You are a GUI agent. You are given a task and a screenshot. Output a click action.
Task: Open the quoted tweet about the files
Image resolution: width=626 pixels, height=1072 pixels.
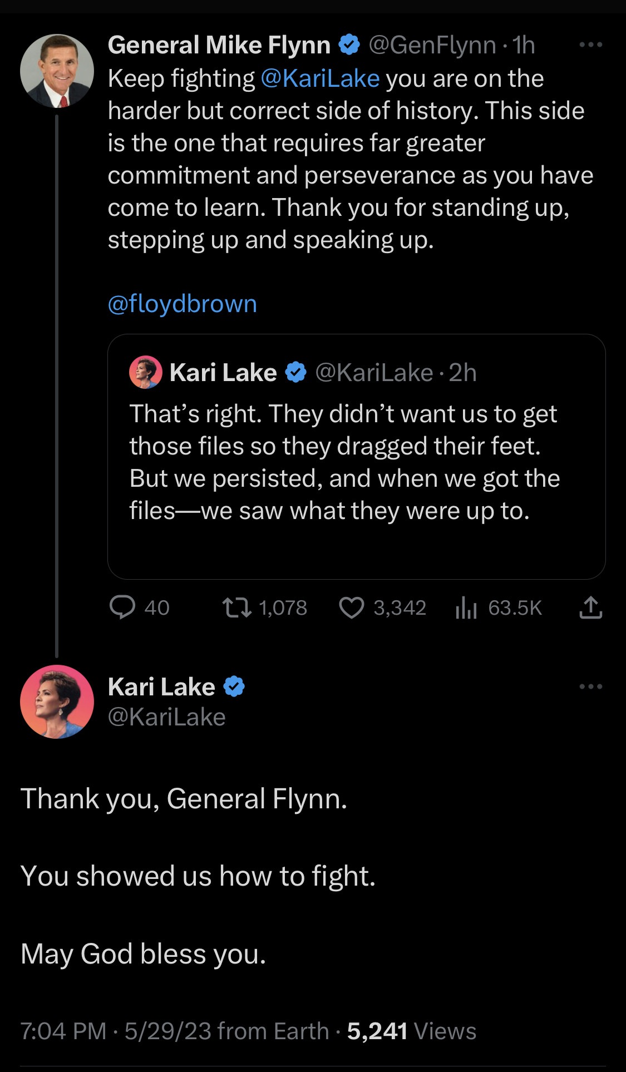point(356,462)
